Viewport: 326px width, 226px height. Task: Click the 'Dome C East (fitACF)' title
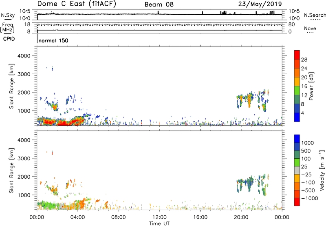point(77,4)
